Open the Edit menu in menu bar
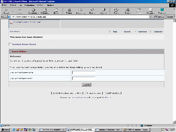This screenshot has width=176, height=132. coord(13,5)
